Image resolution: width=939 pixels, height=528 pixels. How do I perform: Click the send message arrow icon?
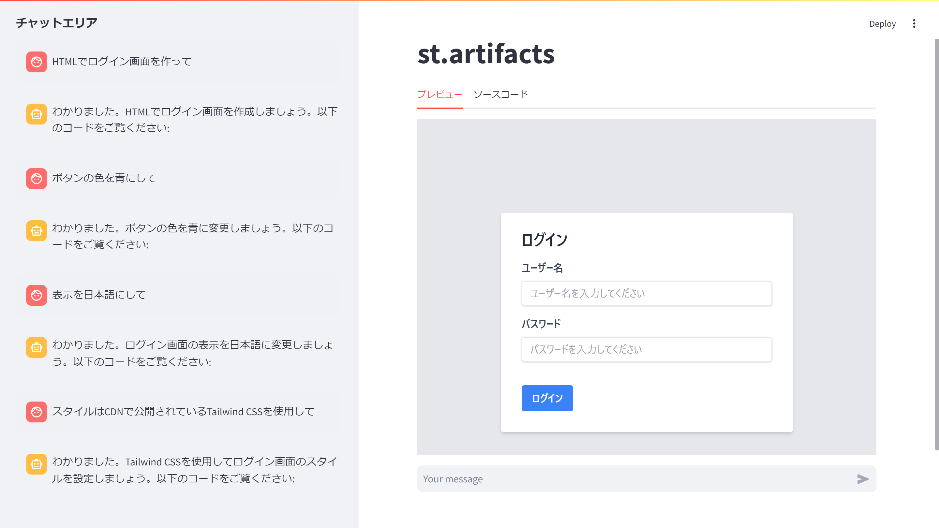862,479
